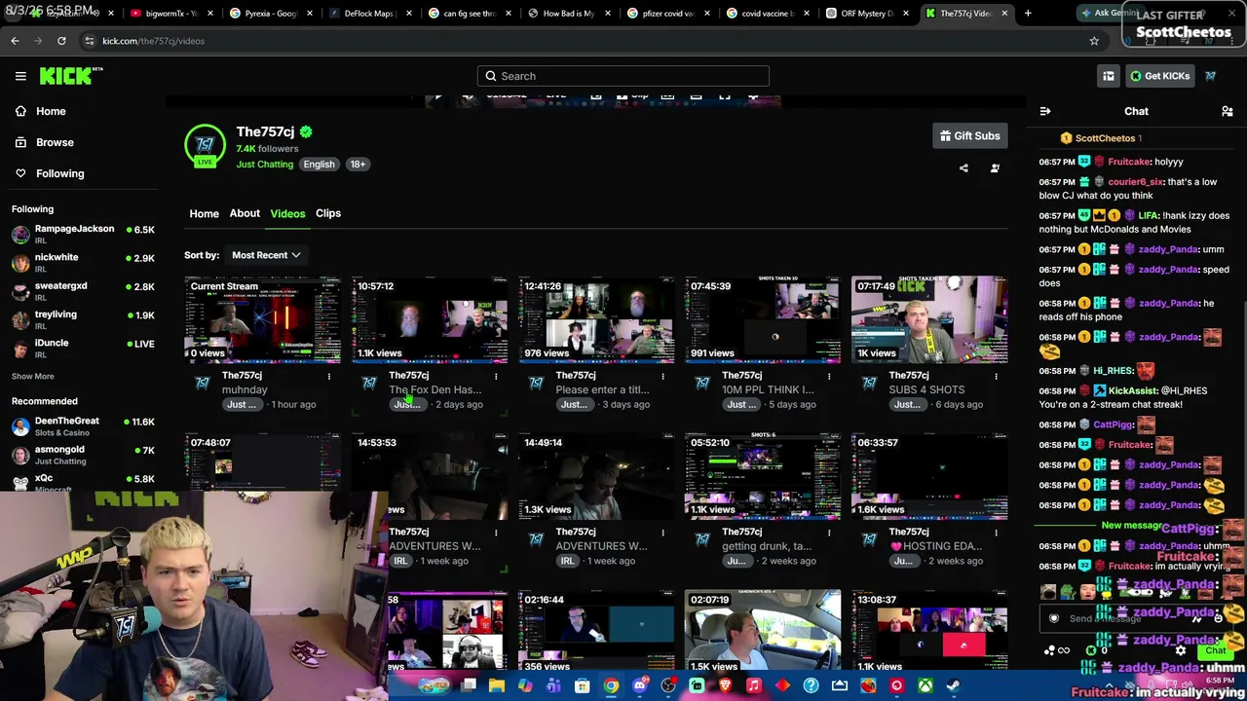Switch to the channel Home tab
1247x701 pixels.
pos(204,213)
